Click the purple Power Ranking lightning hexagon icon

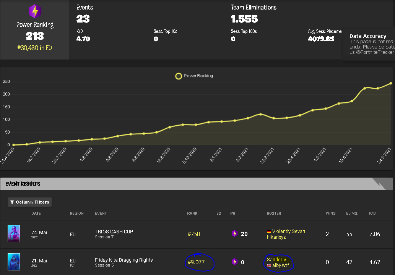[x=35, y=11]
